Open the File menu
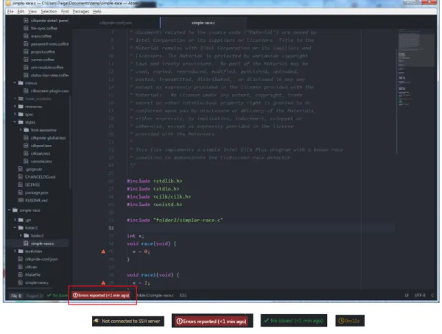 (10, 11)
